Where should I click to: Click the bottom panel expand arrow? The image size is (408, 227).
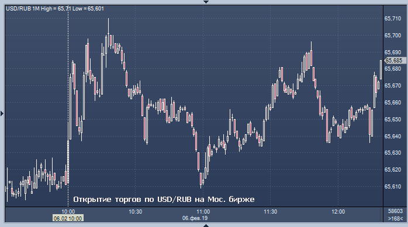coord(206,225)
